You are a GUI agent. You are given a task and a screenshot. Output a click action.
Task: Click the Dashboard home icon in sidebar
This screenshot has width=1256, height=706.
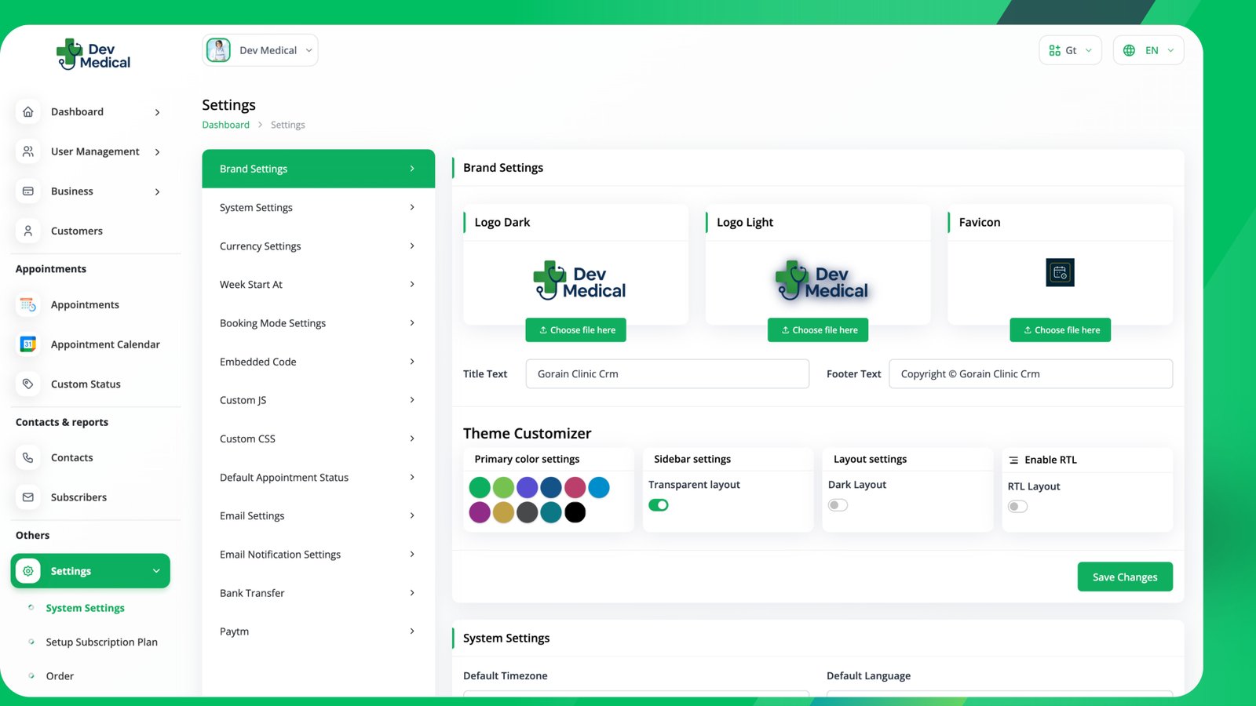tap(28, 112)
